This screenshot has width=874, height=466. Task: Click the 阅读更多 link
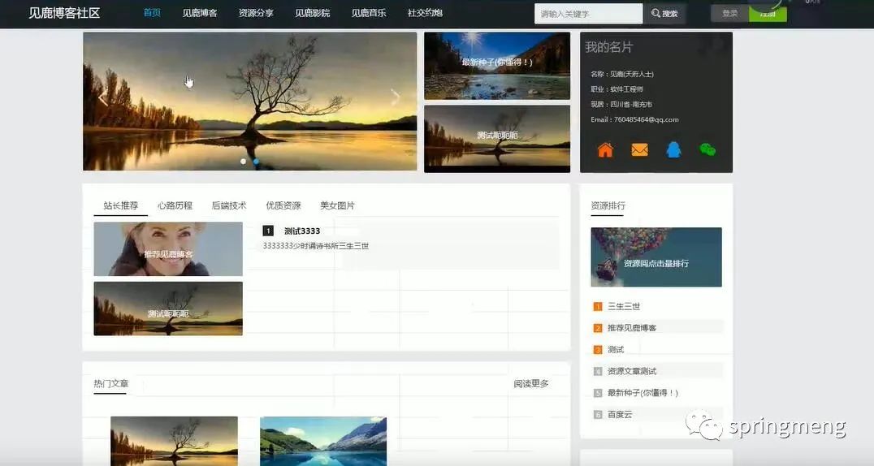(x=530, y=383)
